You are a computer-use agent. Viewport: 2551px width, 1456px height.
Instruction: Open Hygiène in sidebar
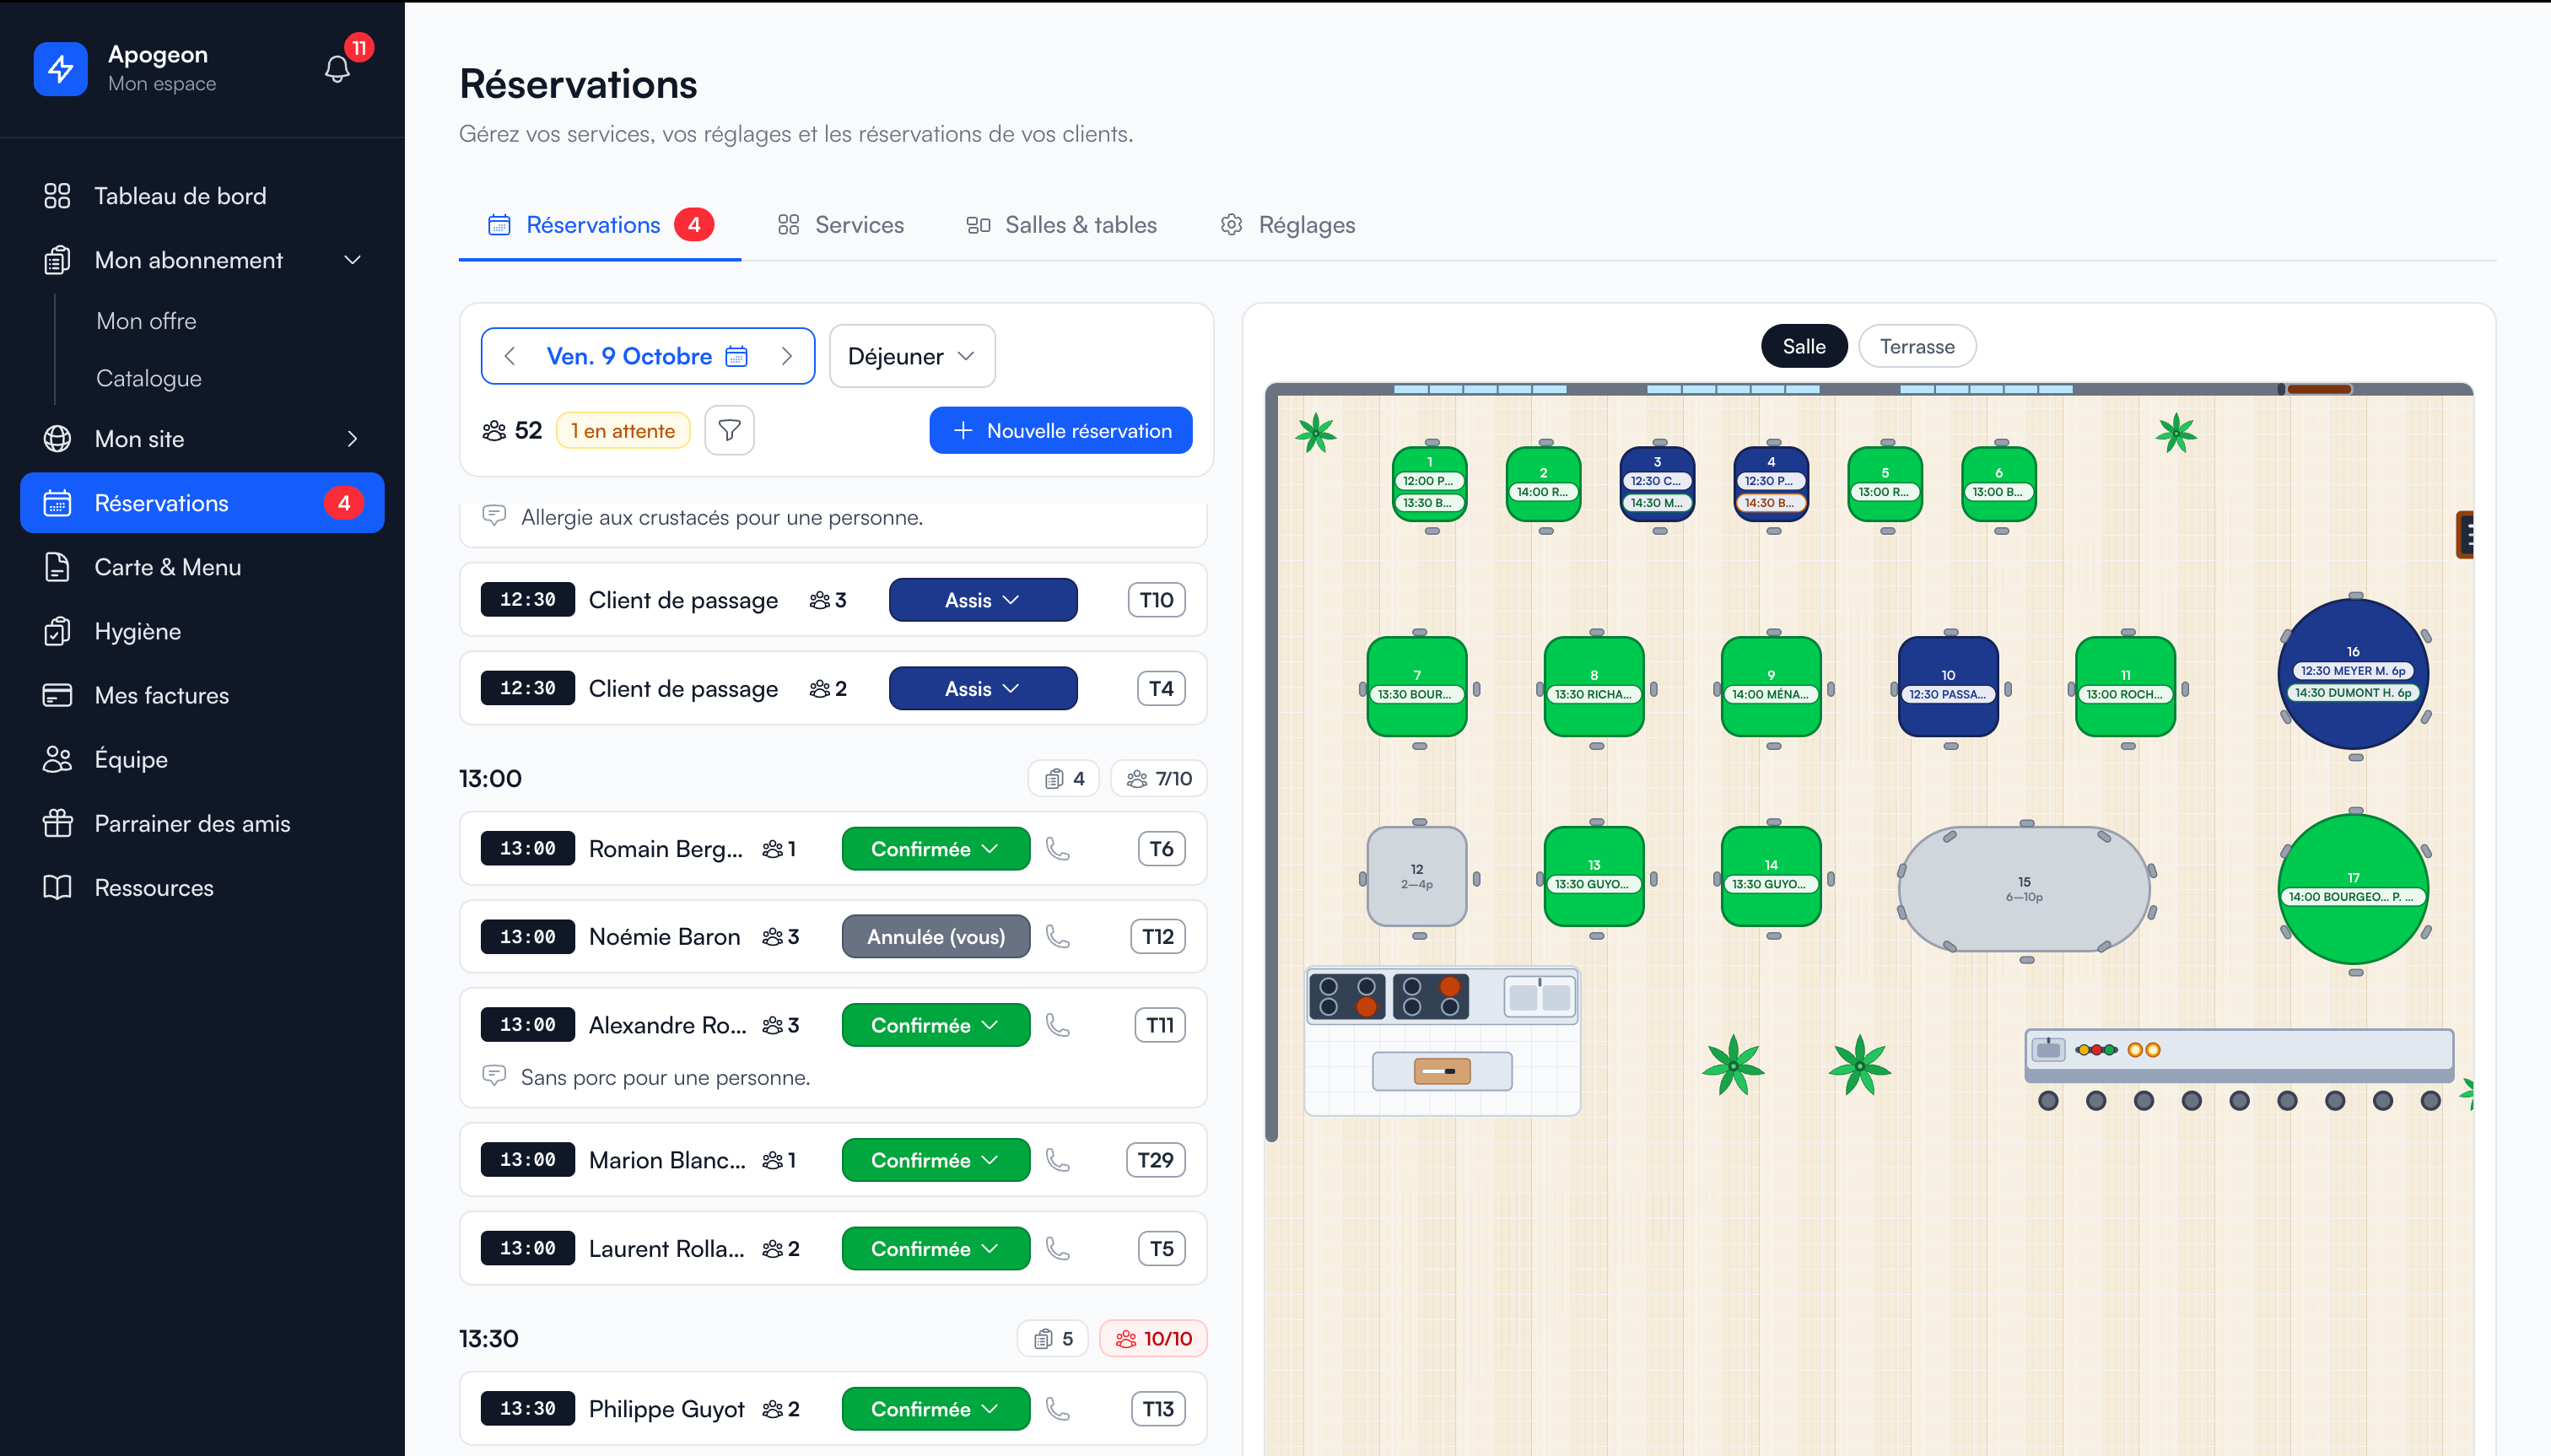coord(201,631)
